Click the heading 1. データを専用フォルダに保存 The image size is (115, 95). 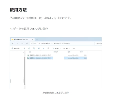pos(29,29)
